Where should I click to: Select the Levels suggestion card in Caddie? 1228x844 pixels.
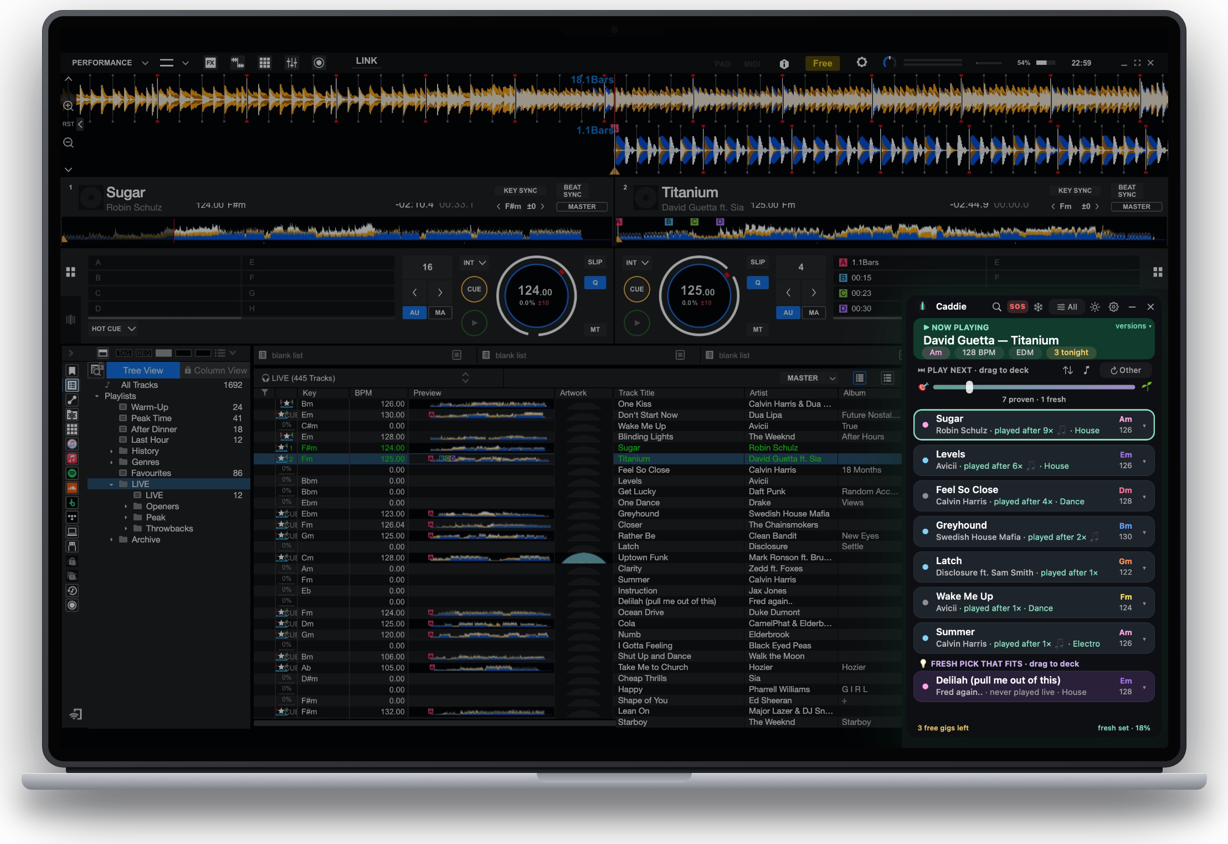click(1034, 460)
